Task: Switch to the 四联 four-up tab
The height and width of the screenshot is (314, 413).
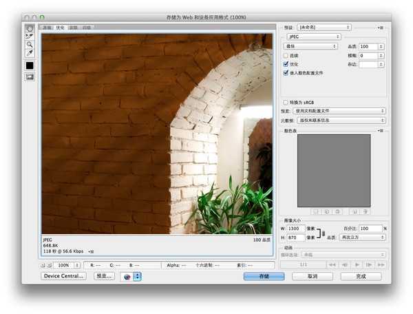Action: pos(87,28)
